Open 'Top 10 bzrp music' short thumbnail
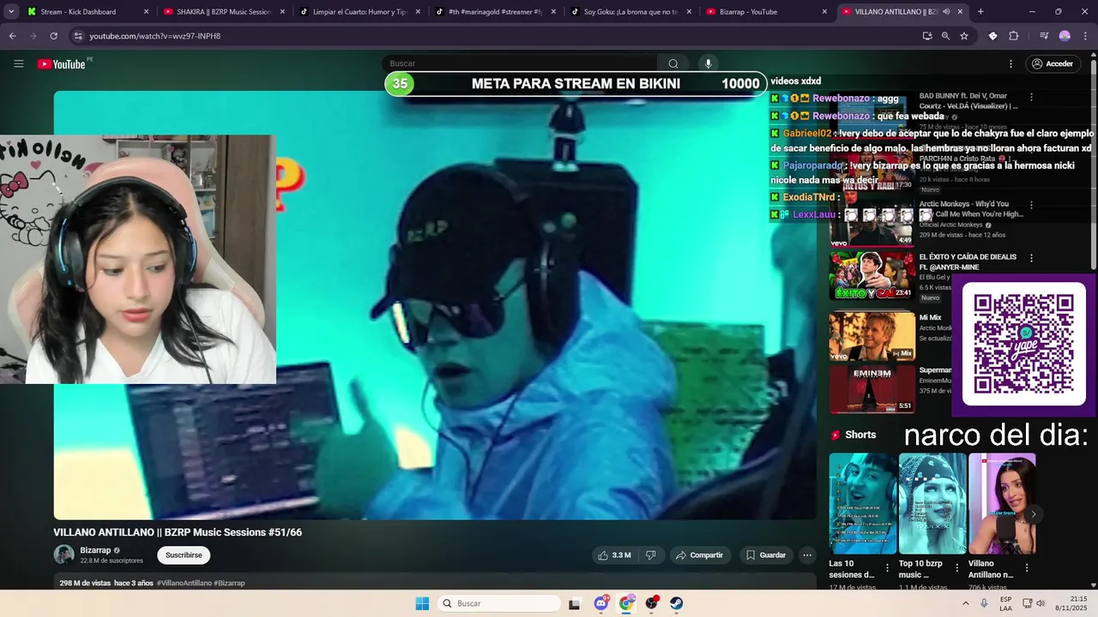The image size is (1098, 617). pyautogui.click(x=932, y=504)
